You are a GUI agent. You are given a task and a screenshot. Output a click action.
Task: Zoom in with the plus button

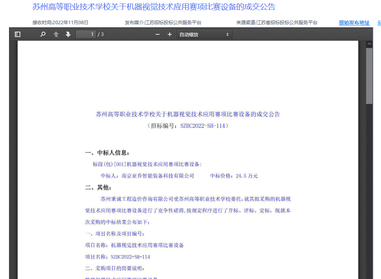point(170,35)
